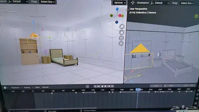Open the Playback popover in timeline

16,88
